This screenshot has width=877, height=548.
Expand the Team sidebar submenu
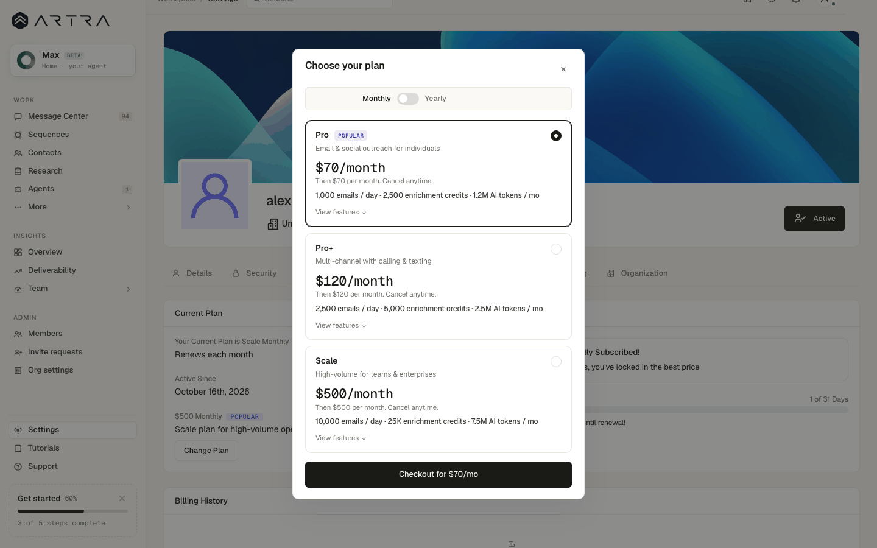click(x=72, y=289)
